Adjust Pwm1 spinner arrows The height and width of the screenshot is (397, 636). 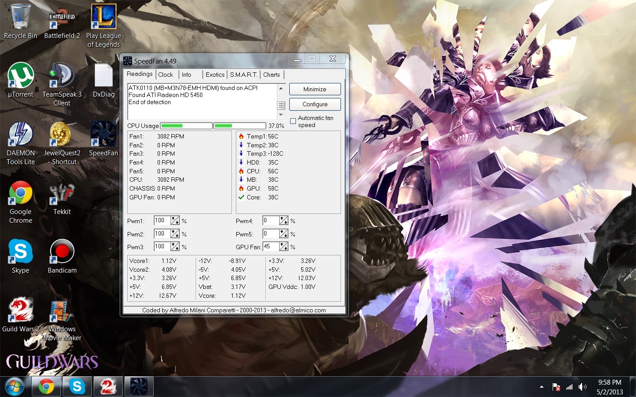[175, 221]
